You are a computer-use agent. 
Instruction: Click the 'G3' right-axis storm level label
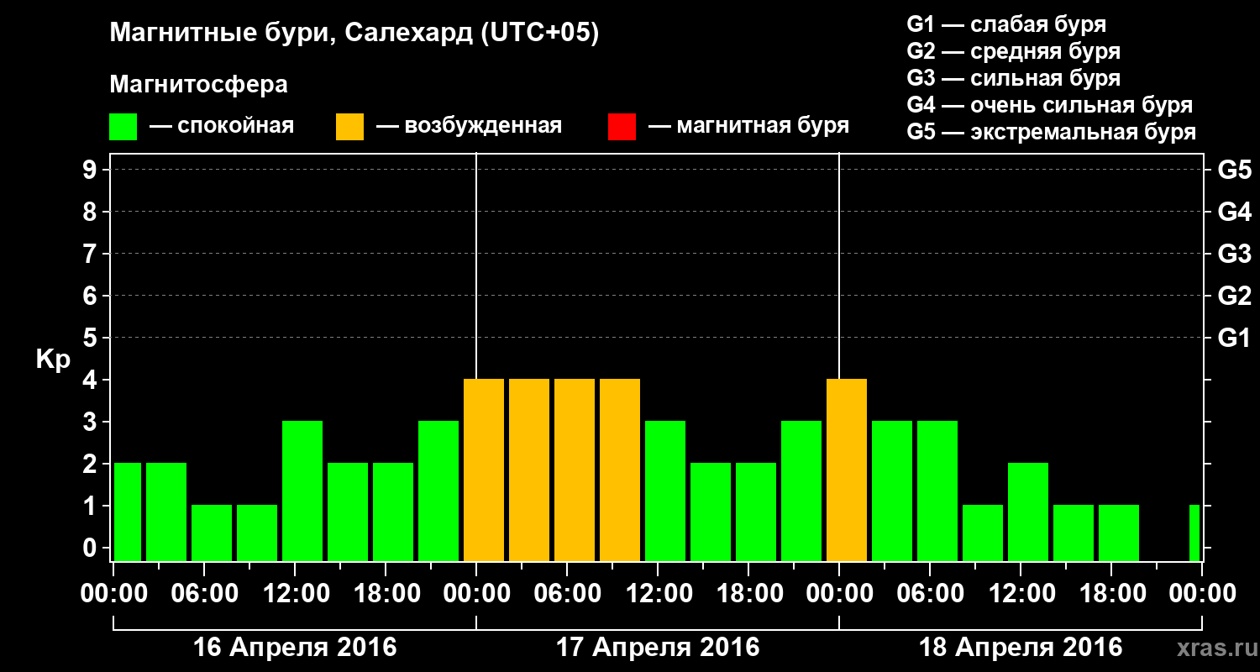(1234, 254)
